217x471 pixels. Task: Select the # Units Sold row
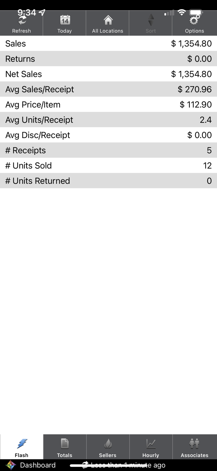tap(108, 165)
